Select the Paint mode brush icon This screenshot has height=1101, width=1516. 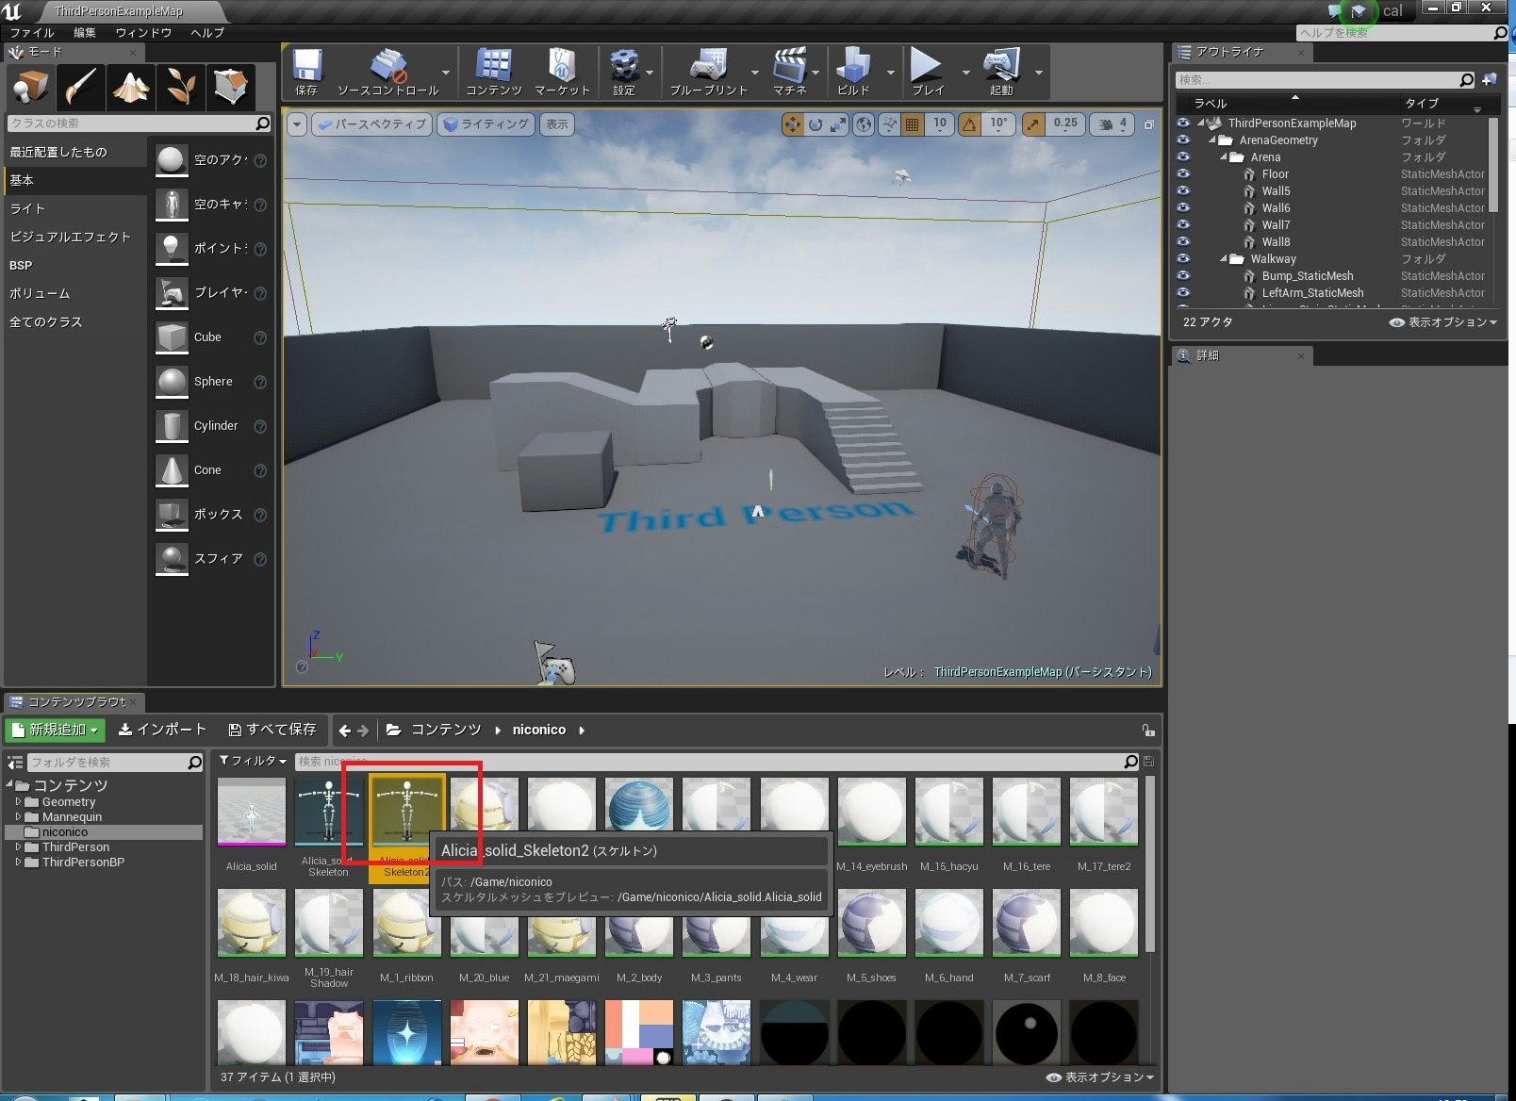80,87
